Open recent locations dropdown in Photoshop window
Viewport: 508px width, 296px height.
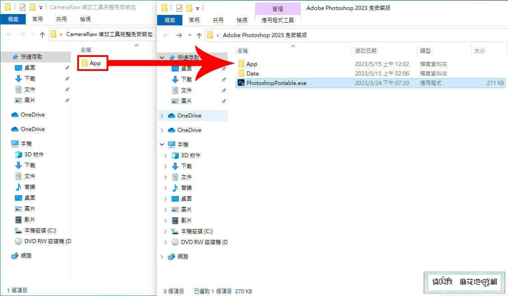coord(190,35)
